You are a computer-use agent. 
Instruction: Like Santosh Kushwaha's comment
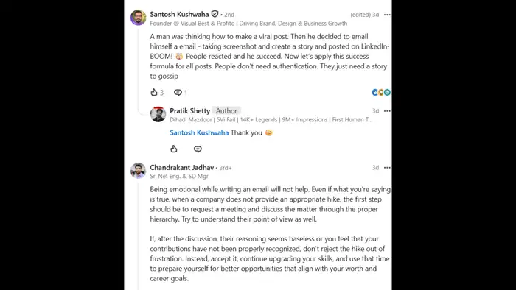(153, 92)
